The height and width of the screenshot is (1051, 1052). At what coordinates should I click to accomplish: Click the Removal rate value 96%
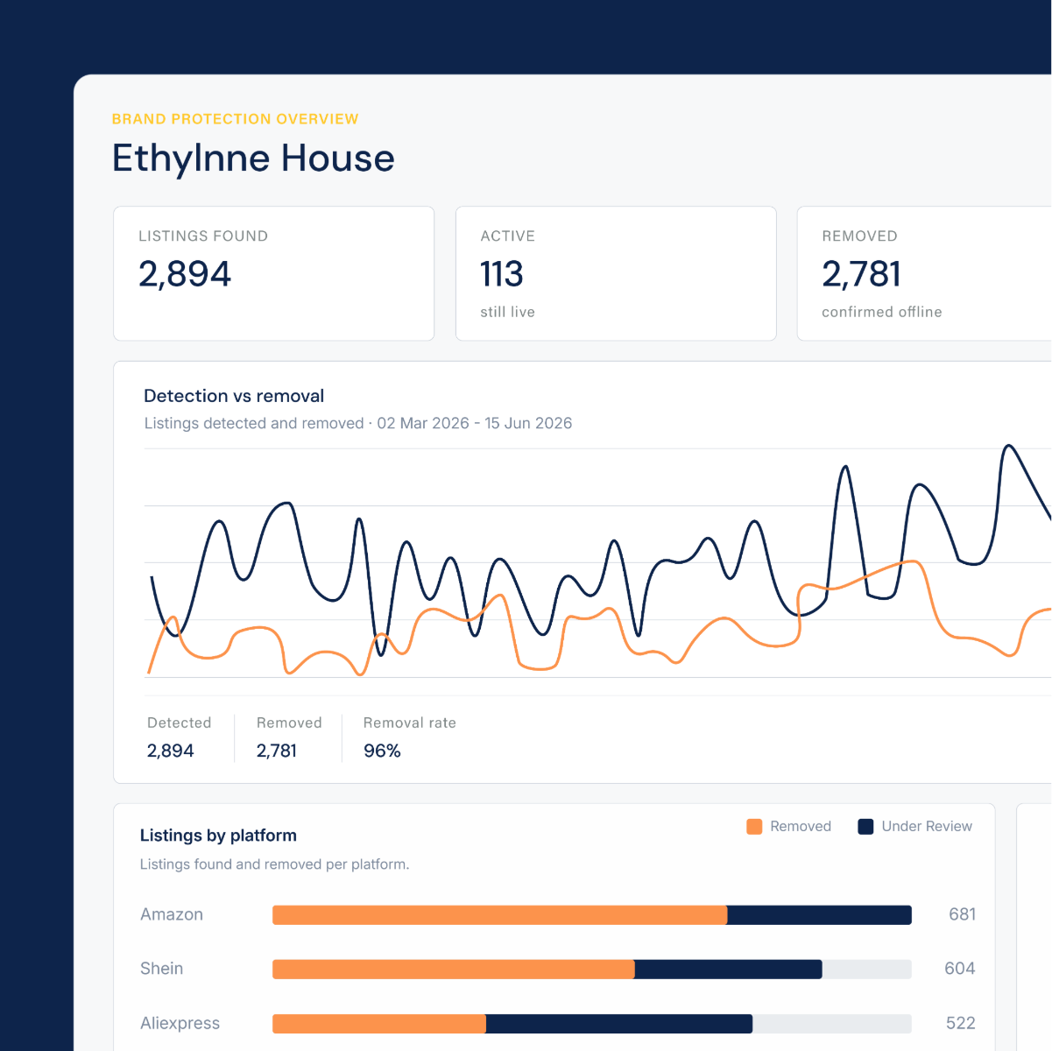[x=382, y=751]
